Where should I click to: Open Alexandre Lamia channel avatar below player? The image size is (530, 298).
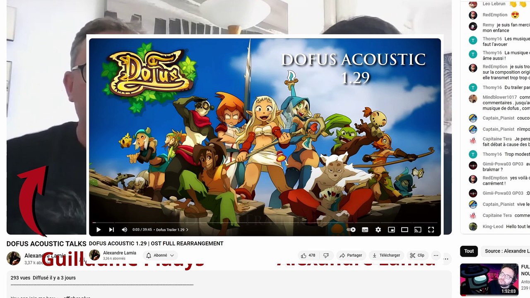tap(95, 255)
